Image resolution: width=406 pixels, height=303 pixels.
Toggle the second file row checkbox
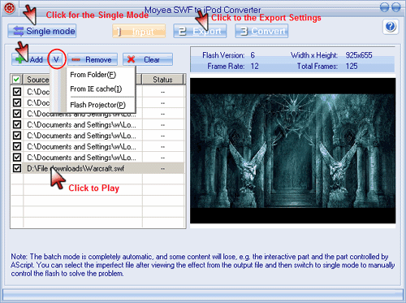17,102
